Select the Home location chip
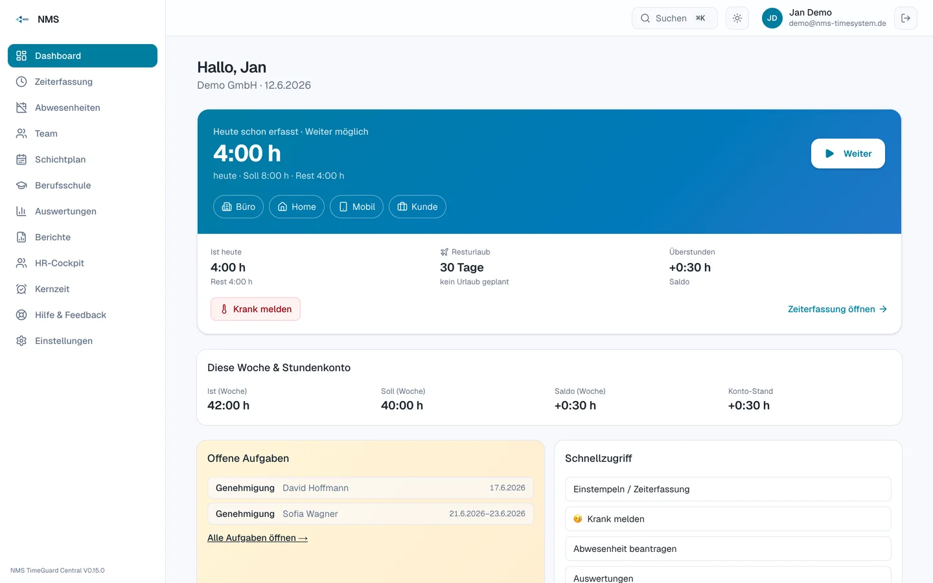 pyautogui.click(x=297, y=207)
